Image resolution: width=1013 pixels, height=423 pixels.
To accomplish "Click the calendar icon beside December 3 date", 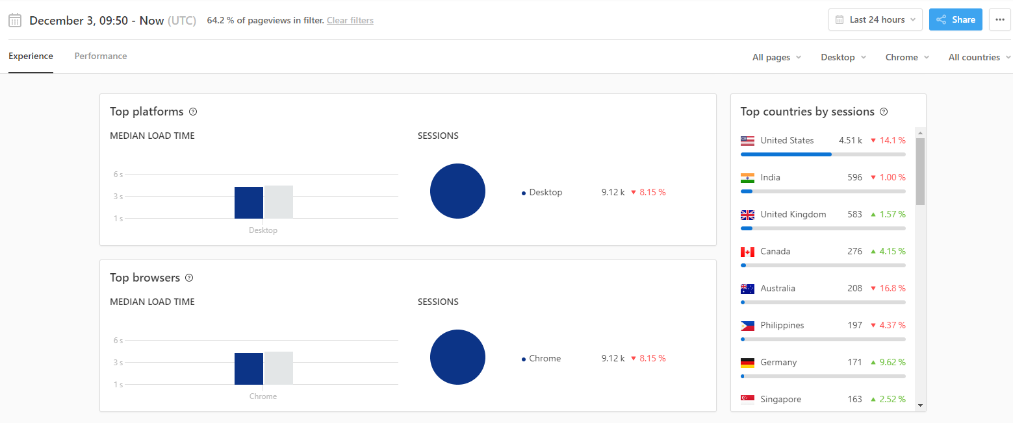I will (x=15, y=20).
